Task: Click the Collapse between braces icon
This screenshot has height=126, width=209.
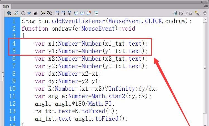Action: click(x=57, y=13)
